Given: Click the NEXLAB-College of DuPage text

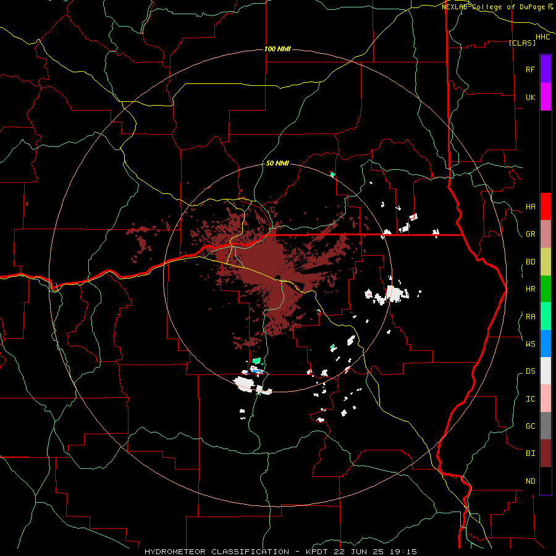Looking at the screenshot, I should pyautogui.click(x=494, y=7).
